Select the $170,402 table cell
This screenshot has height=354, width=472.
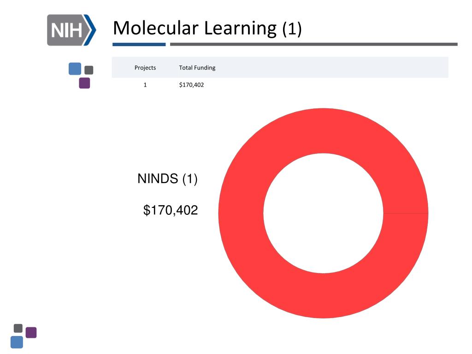tap(191, 85)
